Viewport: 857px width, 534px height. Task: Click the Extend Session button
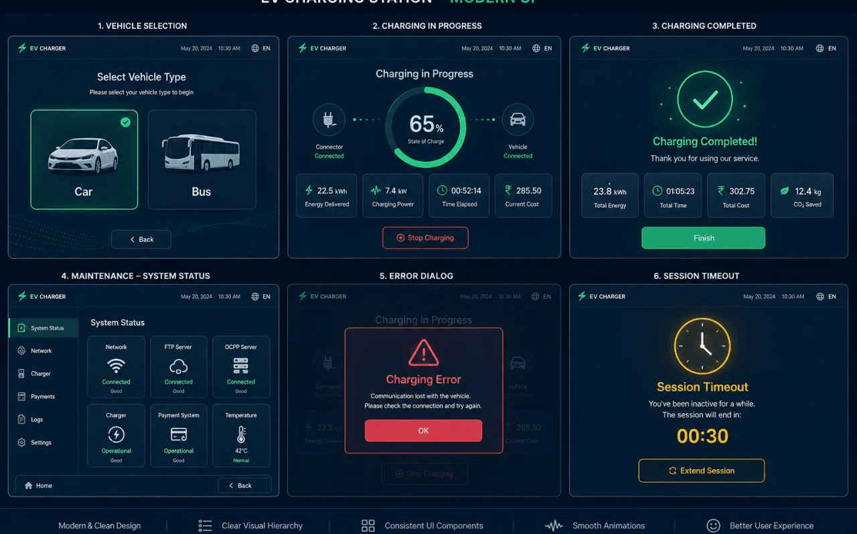pyautogui.click(x=701, y=471)
